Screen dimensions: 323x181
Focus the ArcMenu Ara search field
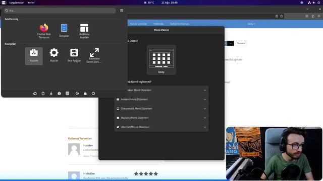click(60, 11)
